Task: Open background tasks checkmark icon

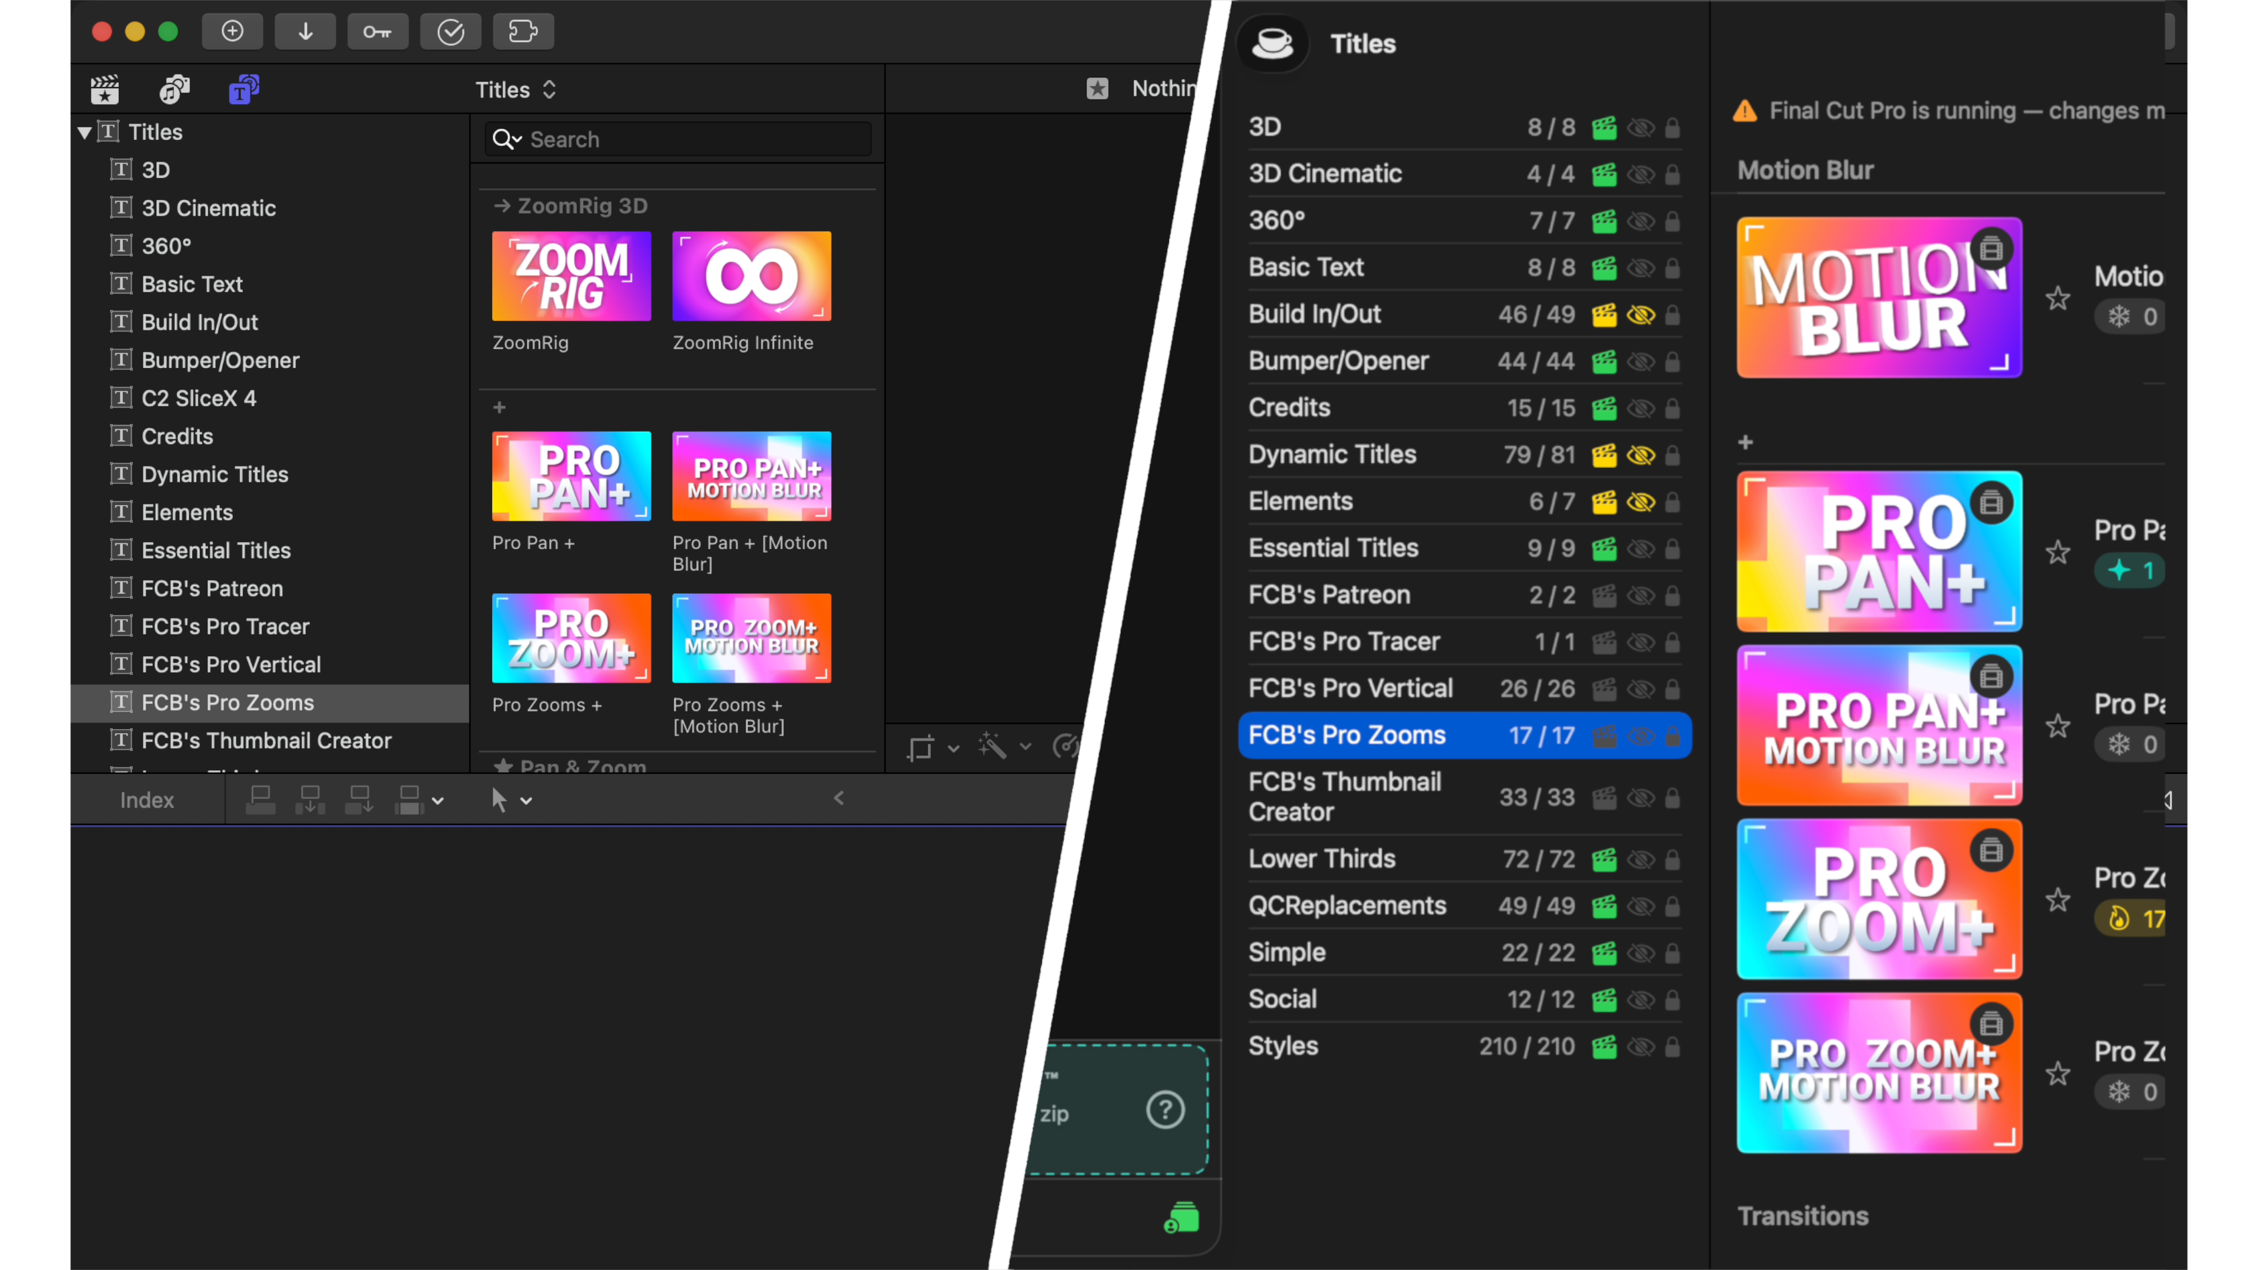Action: [x=450, y=32]
